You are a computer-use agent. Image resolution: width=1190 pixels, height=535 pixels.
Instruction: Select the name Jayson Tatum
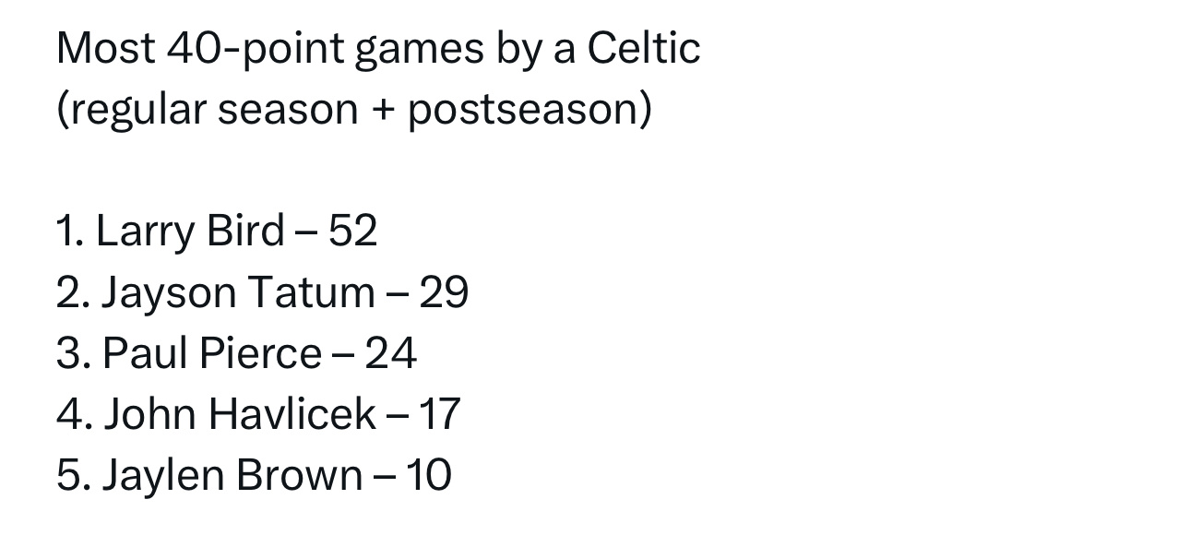(238, 292)
